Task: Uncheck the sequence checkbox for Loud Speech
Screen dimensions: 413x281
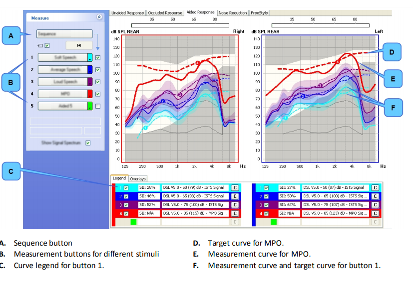Action: click(x=98, y=82)
